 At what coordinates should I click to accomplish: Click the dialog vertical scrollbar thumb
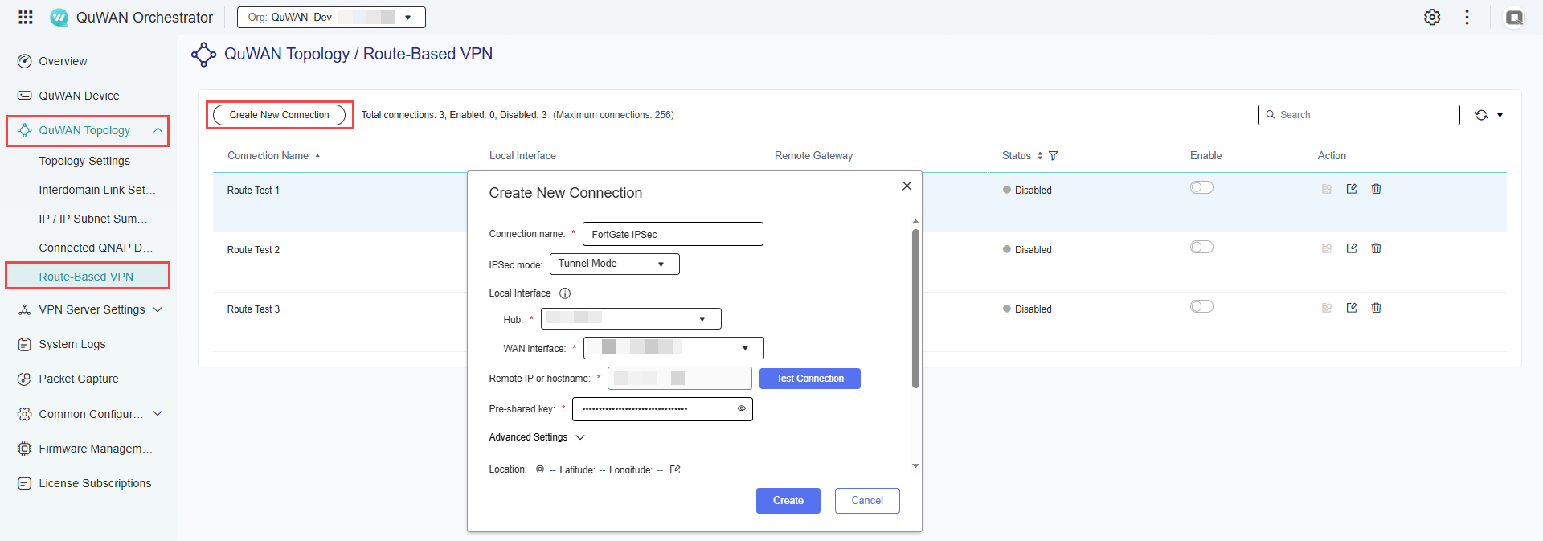coord(915,309)
